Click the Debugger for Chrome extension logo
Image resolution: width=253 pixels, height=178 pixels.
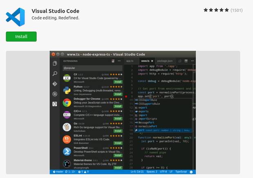tap(67, 102)
